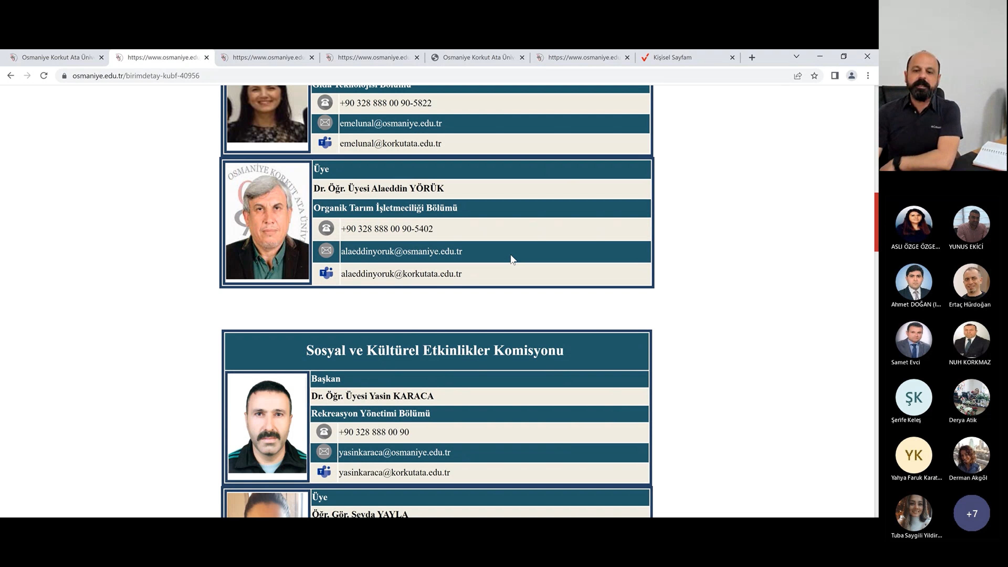This screenshot has width=1008, height=567.
Task: Open Chrome three-dot menu
Action: [x=868, y=76]
